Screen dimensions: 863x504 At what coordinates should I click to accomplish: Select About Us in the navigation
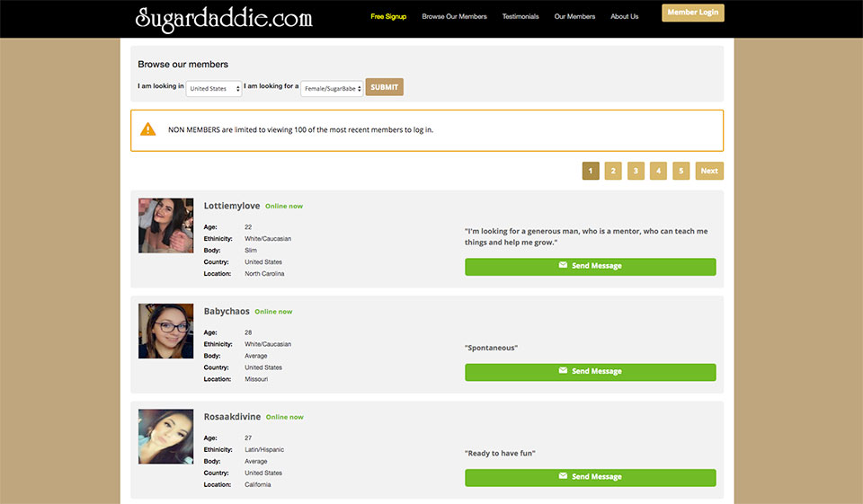624,17
